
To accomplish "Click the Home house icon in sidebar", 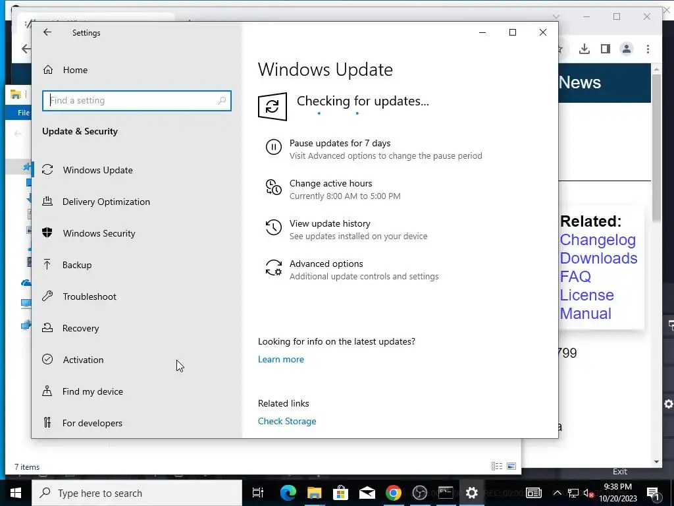I will coord(47,70).
